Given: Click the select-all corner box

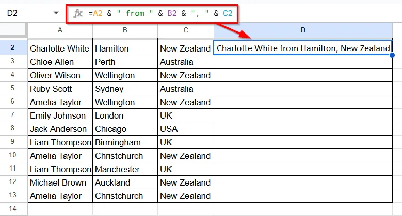Looking at the screenshot, I should (13, 29).
